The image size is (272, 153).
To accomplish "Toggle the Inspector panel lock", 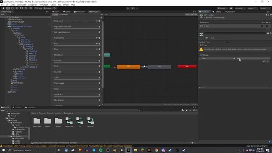I will coord(268,12).
